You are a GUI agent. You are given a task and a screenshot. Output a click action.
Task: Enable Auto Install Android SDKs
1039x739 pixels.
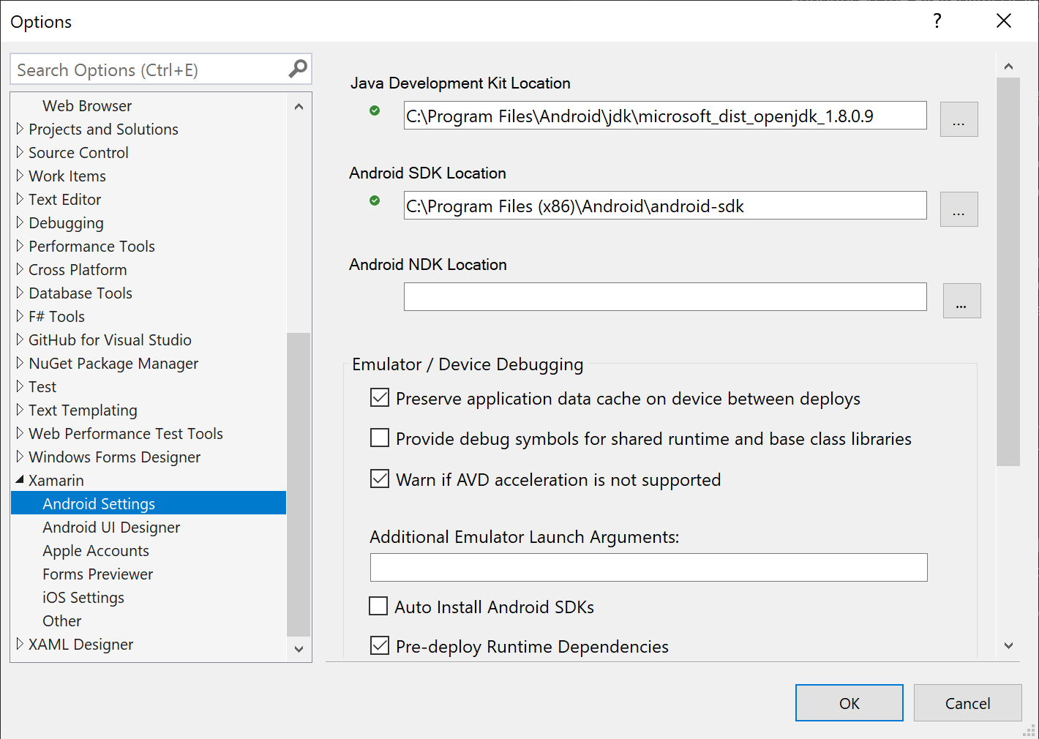378,607
